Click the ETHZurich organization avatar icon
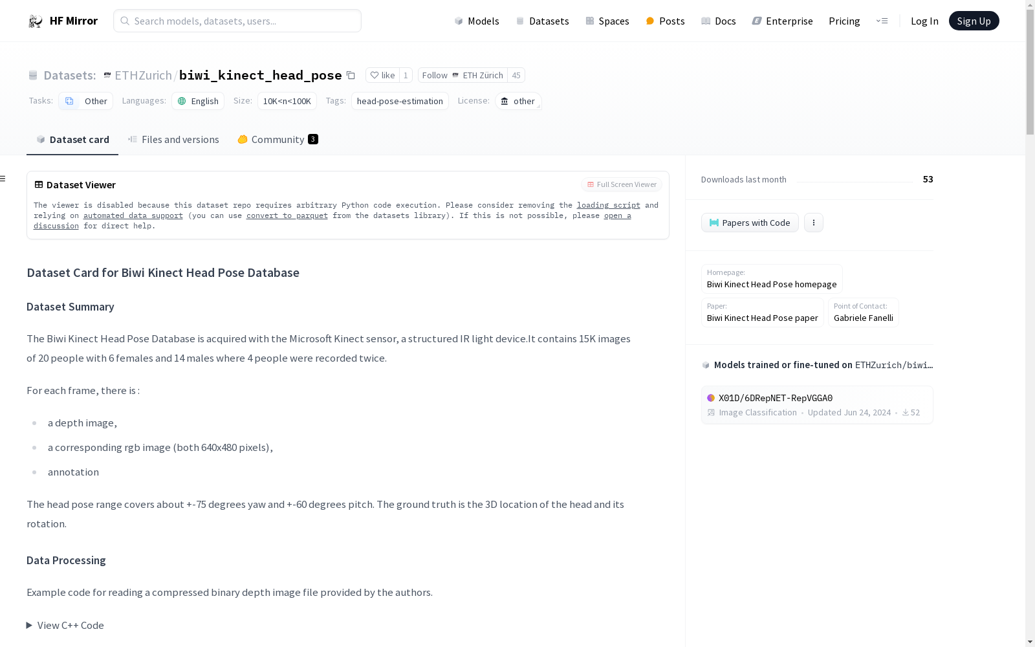Screen dimensions: 1035x647 point(107,76)
